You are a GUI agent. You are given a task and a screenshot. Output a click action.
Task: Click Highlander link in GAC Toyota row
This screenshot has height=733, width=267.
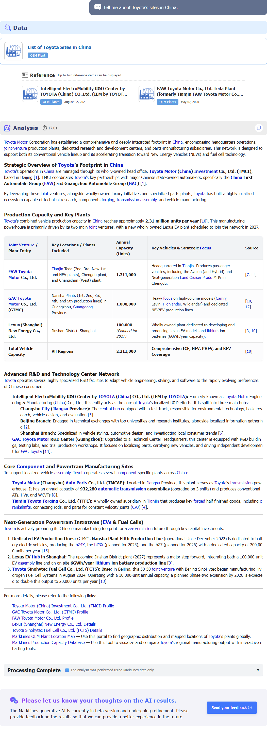click(172, 304)
